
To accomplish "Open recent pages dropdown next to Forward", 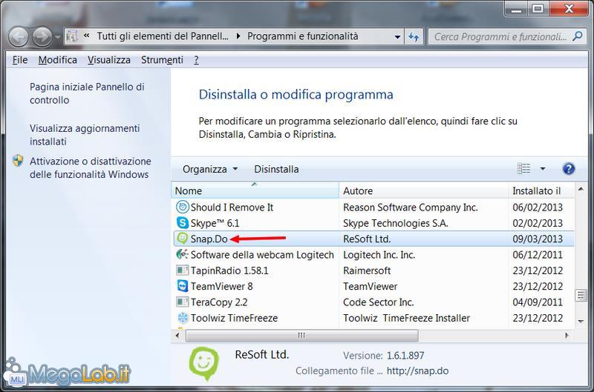I will (x=57, y=37).
